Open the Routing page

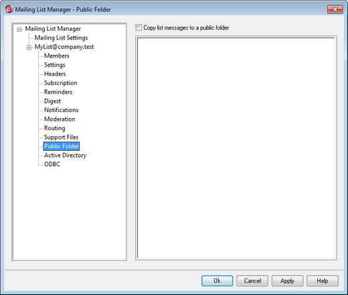point(55,128)
